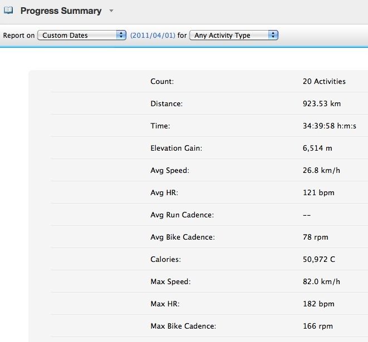Click the Progress Summary heading
The image size is (368, 342).
(61, 11)
